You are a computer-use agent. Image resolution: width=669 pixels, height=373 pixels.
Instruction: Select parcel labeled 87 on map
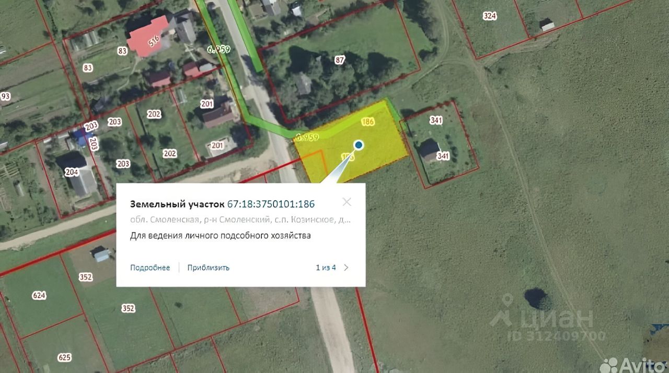[x=340, y=60]
